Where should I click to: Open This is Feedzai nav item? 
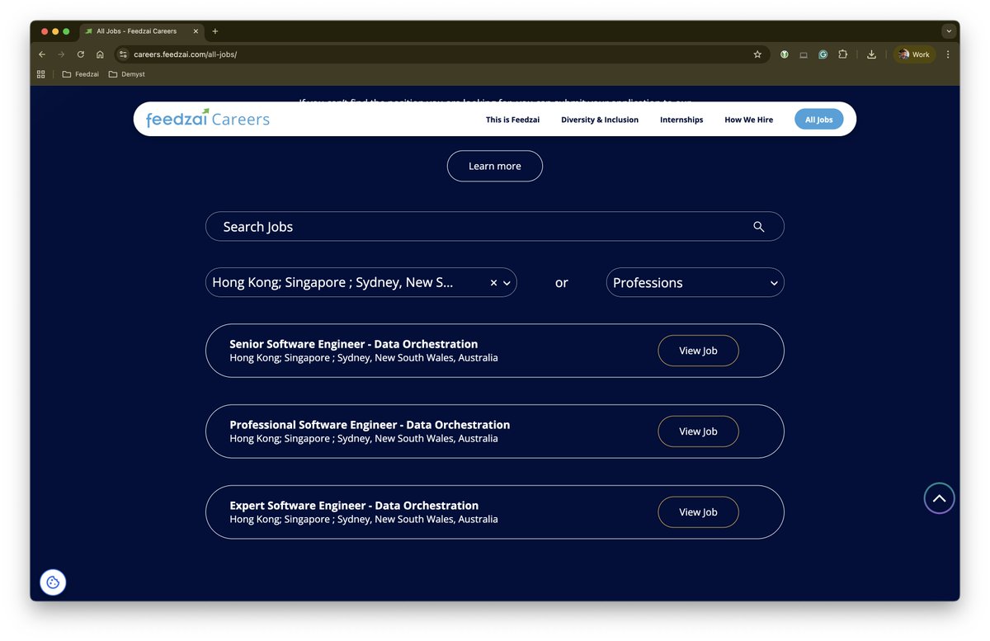512,120
